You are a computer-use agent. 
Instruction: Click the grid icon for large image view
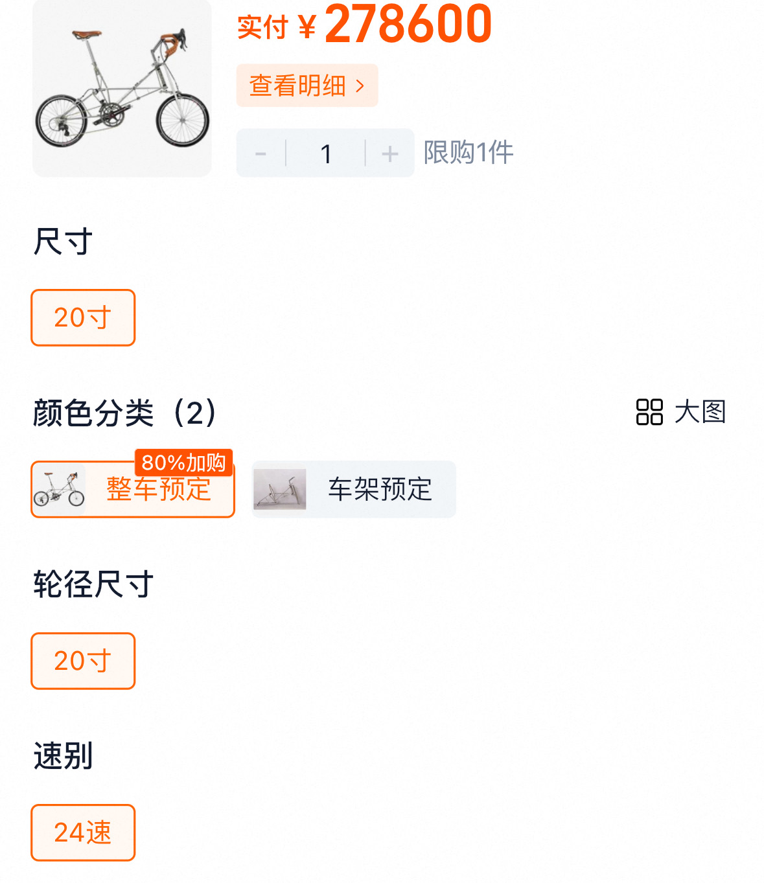(649, 412)
